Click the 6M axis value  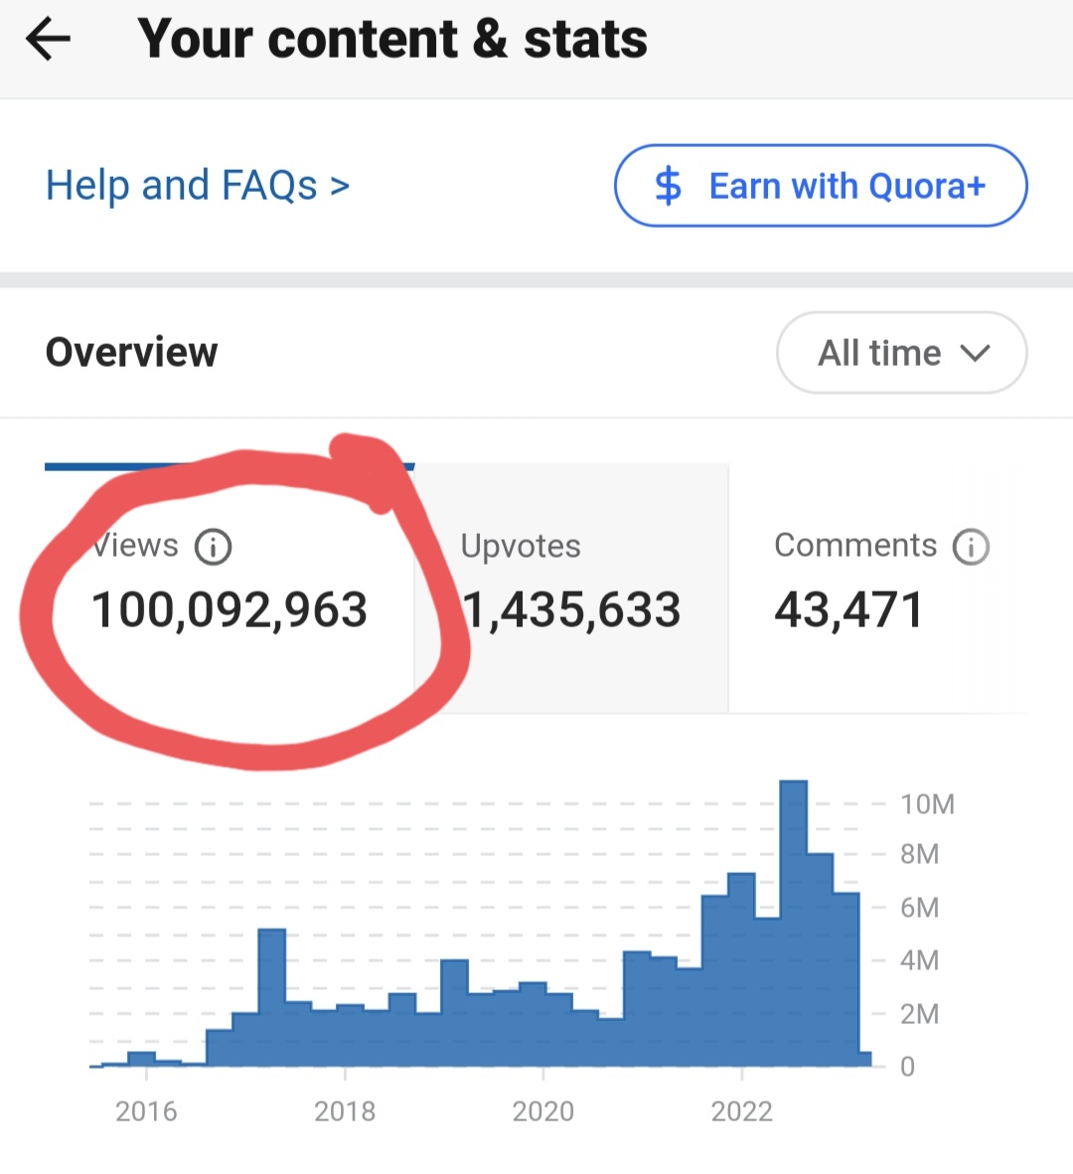click(x=920, y=908)
